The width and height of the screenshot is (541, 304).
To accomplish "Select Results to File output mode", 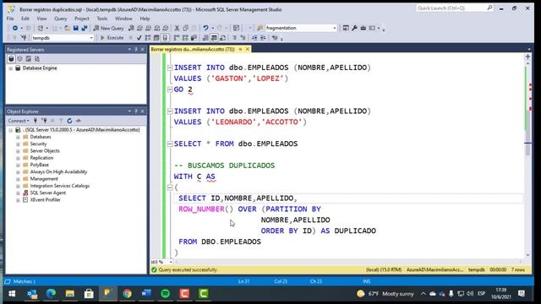I will [222, 38].
